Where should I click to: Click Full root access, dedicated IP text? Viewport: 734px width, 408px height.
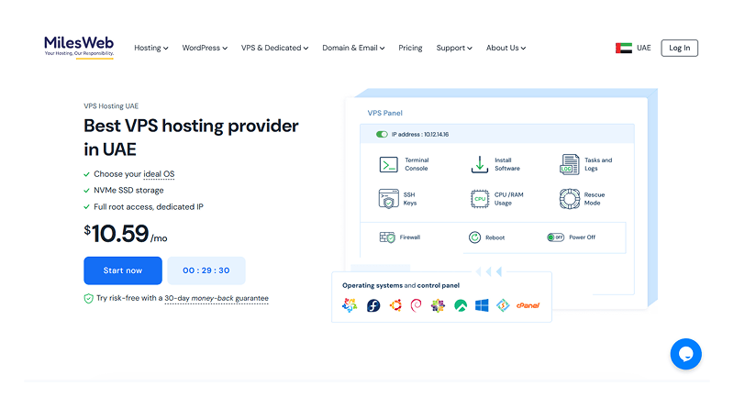[149, 207]
